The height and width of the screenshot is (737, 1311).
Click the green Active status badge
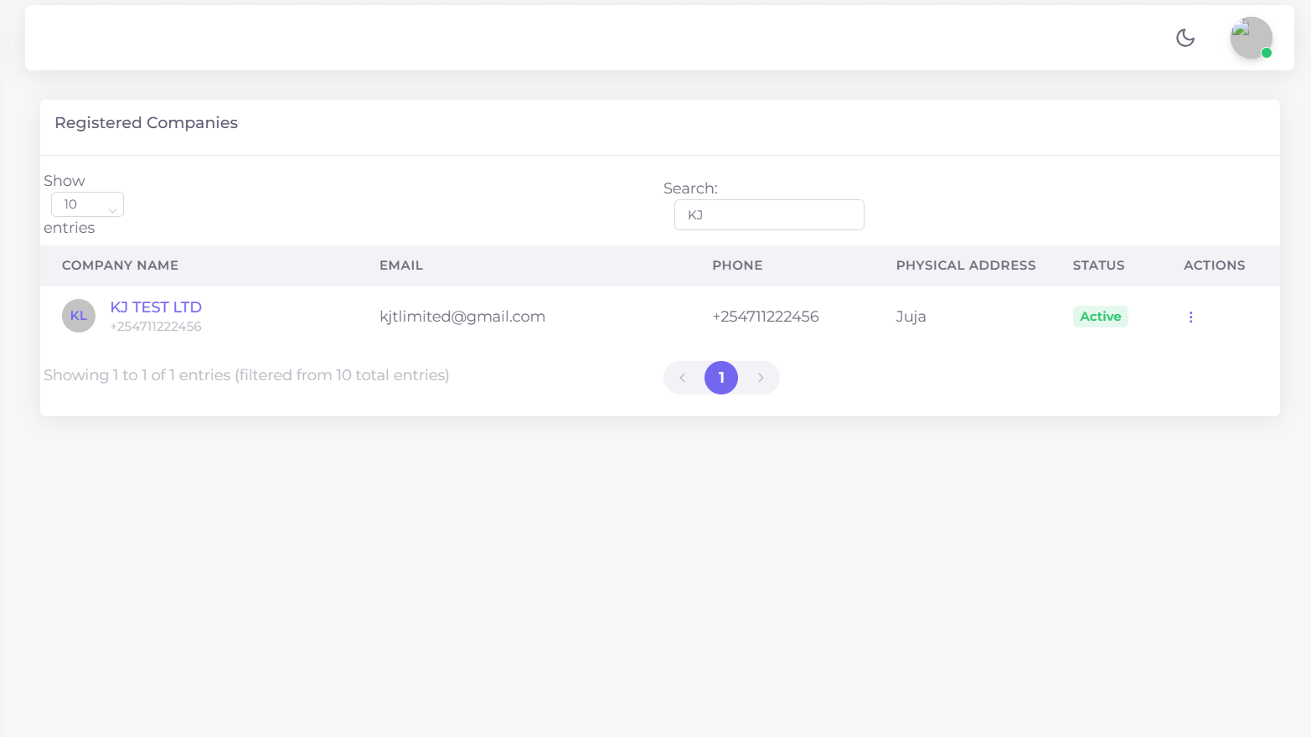pyautogui.click(x=1100, y=317)
